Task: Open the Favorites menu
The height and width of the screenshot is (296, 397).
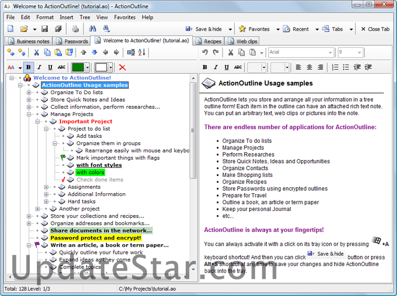Action: (x=125, y=17)
